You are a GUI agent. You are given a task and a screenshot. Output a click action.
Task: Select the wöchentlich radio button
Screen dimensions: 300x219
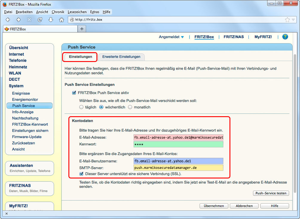(x=101, y=107)
